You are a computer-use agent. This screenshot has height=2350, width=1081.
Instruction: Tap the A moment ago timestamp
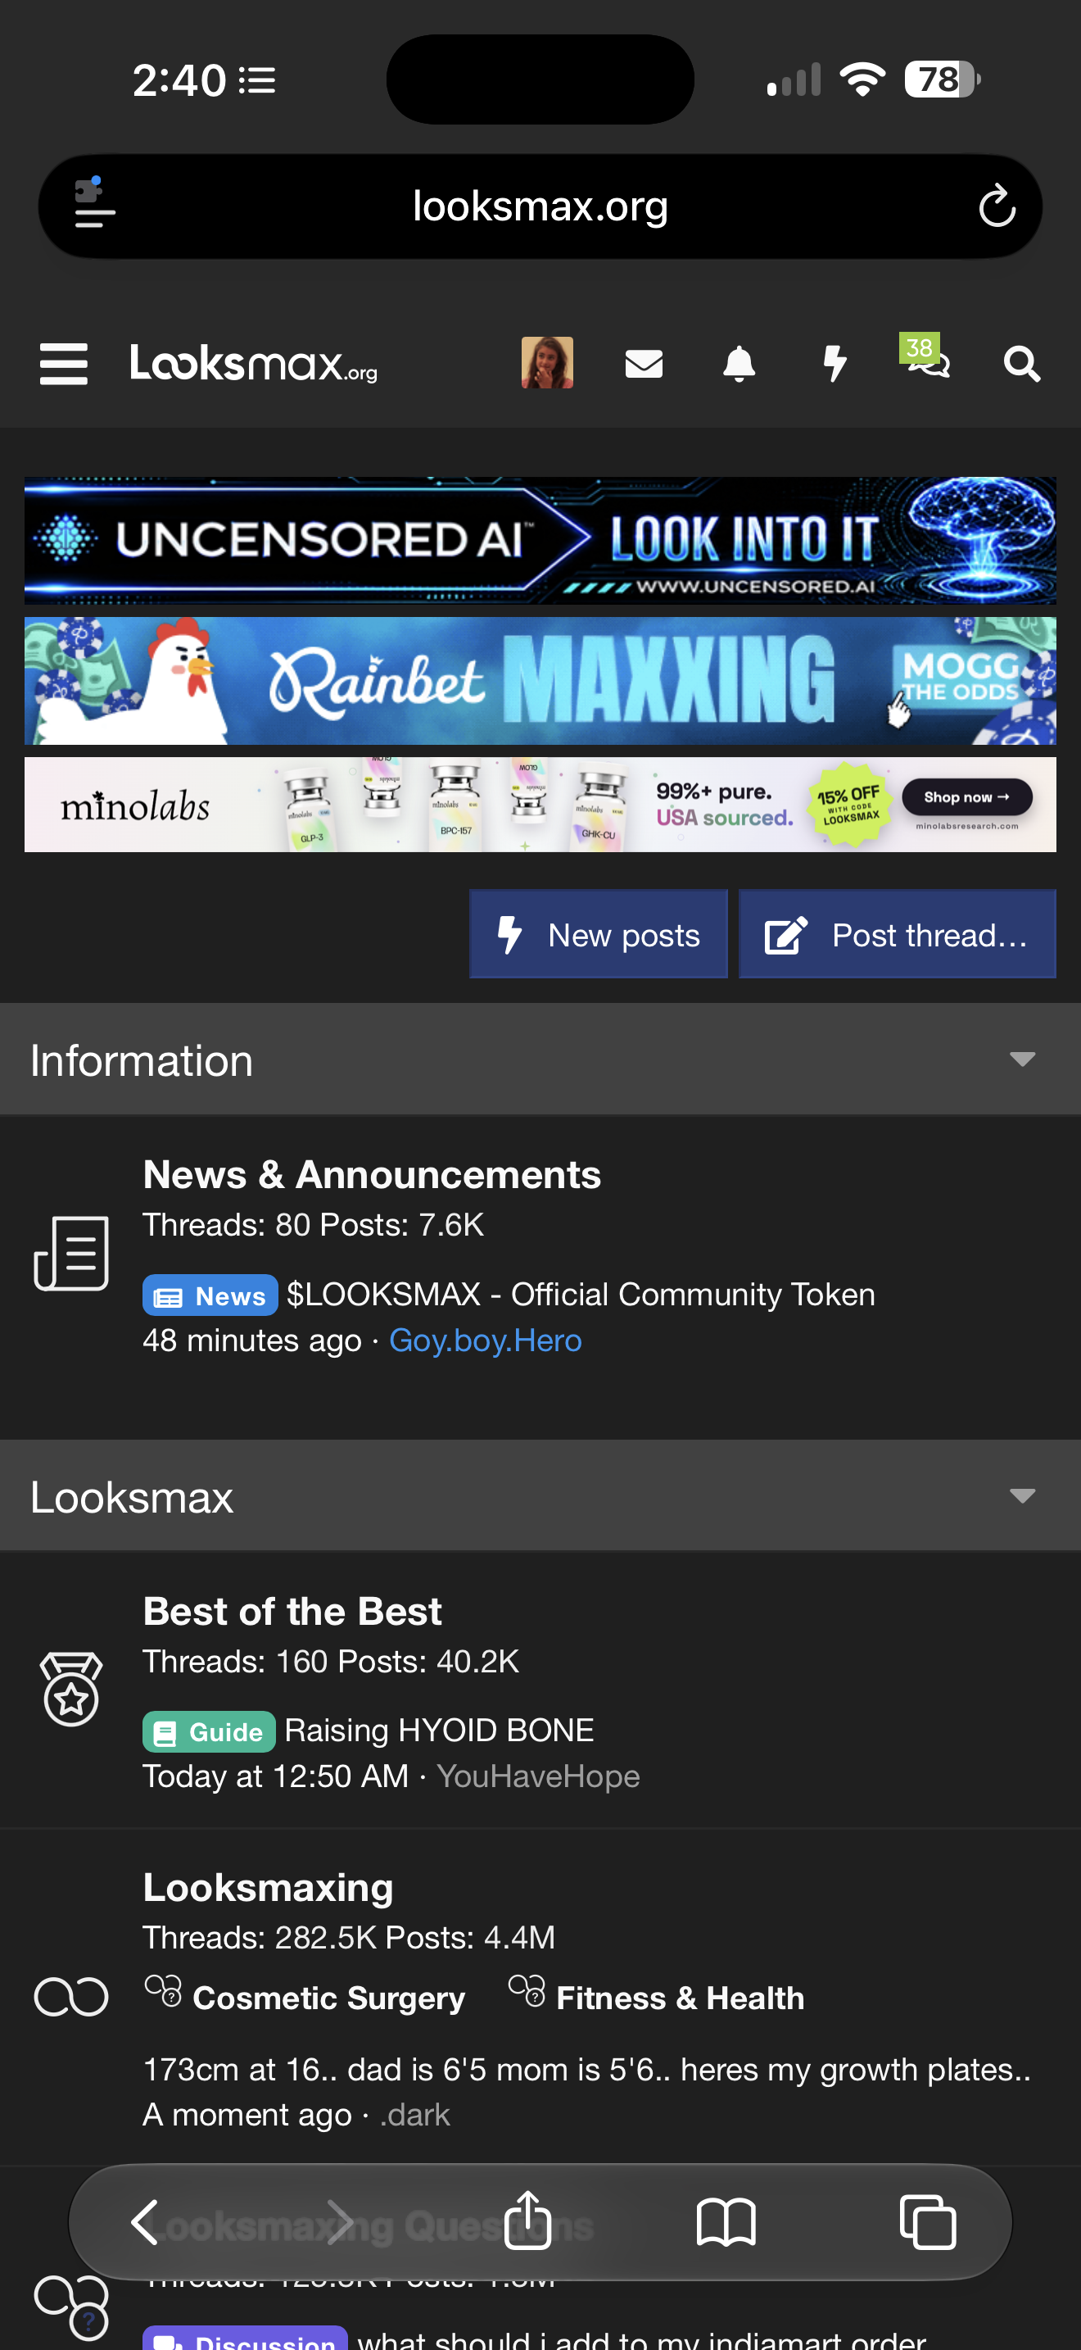[x=247, y=2115]
